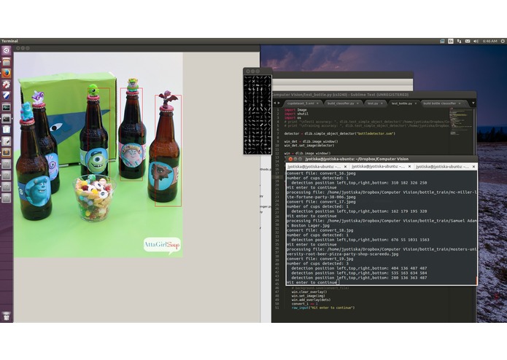The image size is (507, 360).
Task: Open the text editor pencil launcher icon
Action: coord(6,141)
